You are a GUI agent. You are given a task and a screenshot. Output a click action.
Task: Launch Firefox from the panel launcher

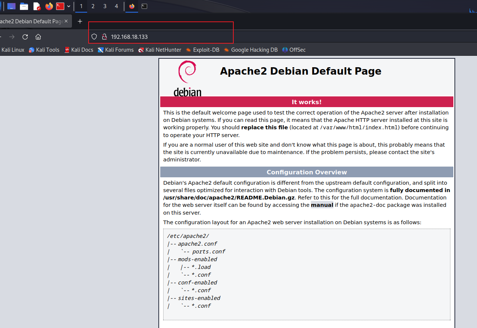coord(49,6)
